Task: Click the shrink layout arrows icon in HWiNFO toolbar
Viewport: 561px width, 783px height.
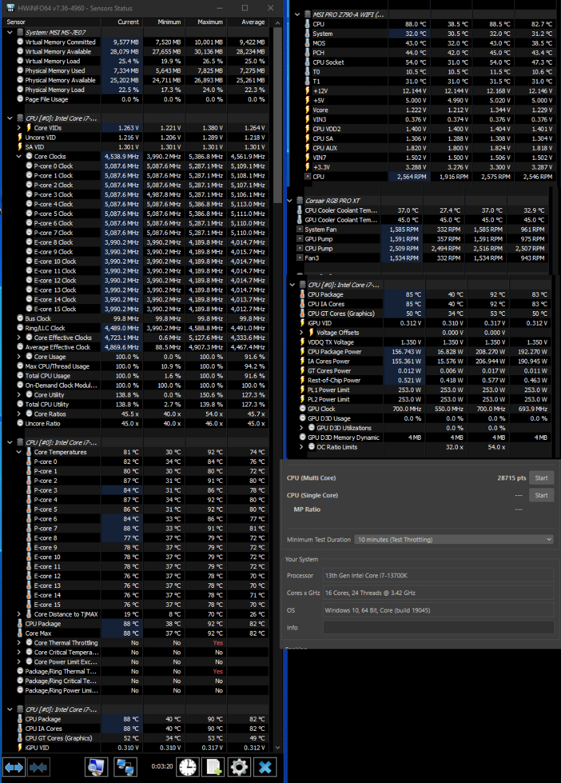Action: point(38,766)
